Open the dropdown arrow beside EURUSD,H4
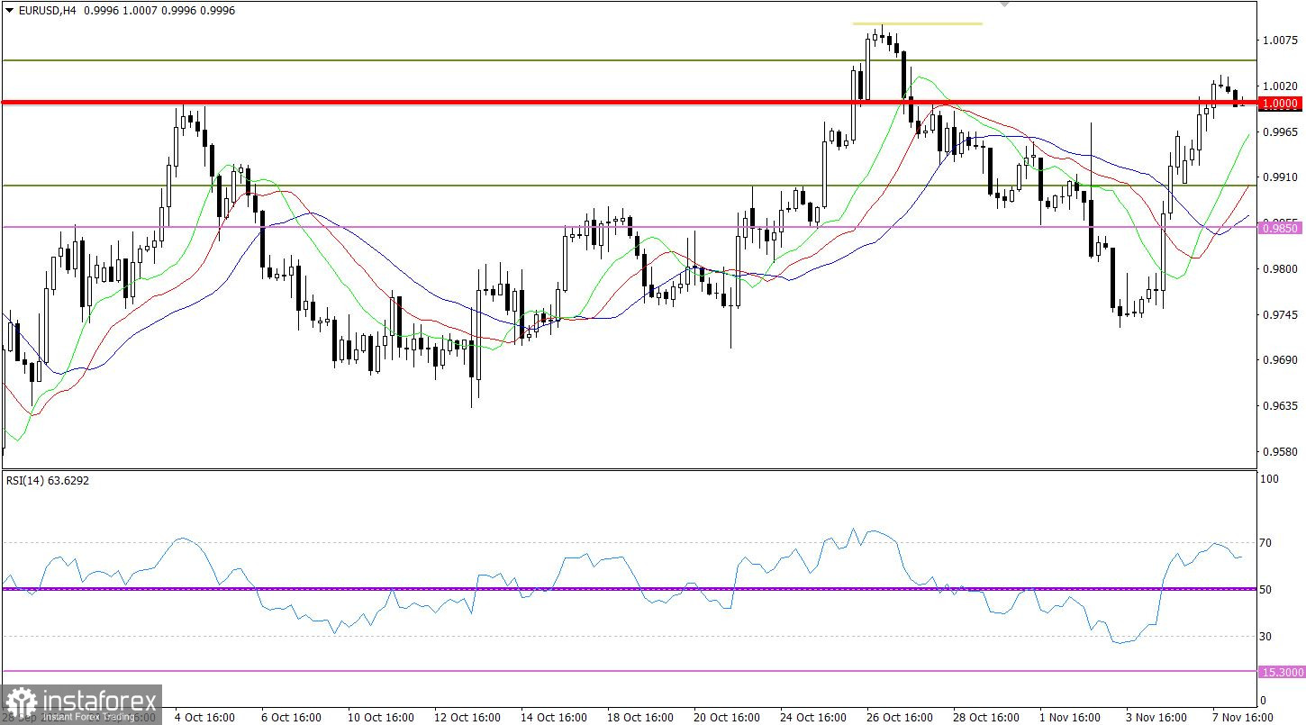Image resolution: width=1306 pixels, height=725 pixels. tap(9, 12)
